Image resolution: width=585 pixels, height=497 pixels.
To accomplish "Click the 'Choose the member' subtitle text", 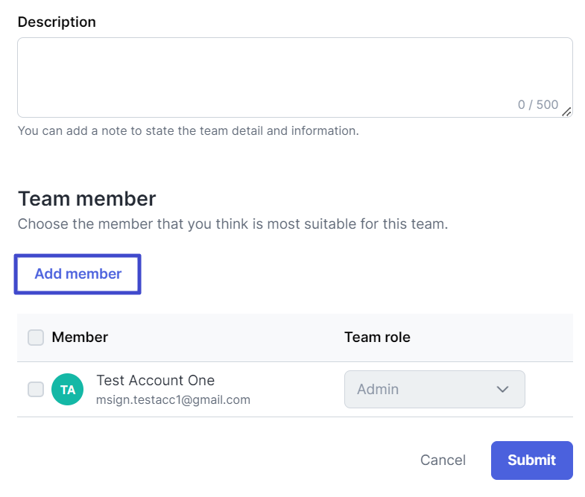I will click(233, 224).
